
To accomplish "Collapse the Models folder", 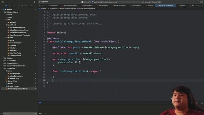I will (x=5, y=38).
